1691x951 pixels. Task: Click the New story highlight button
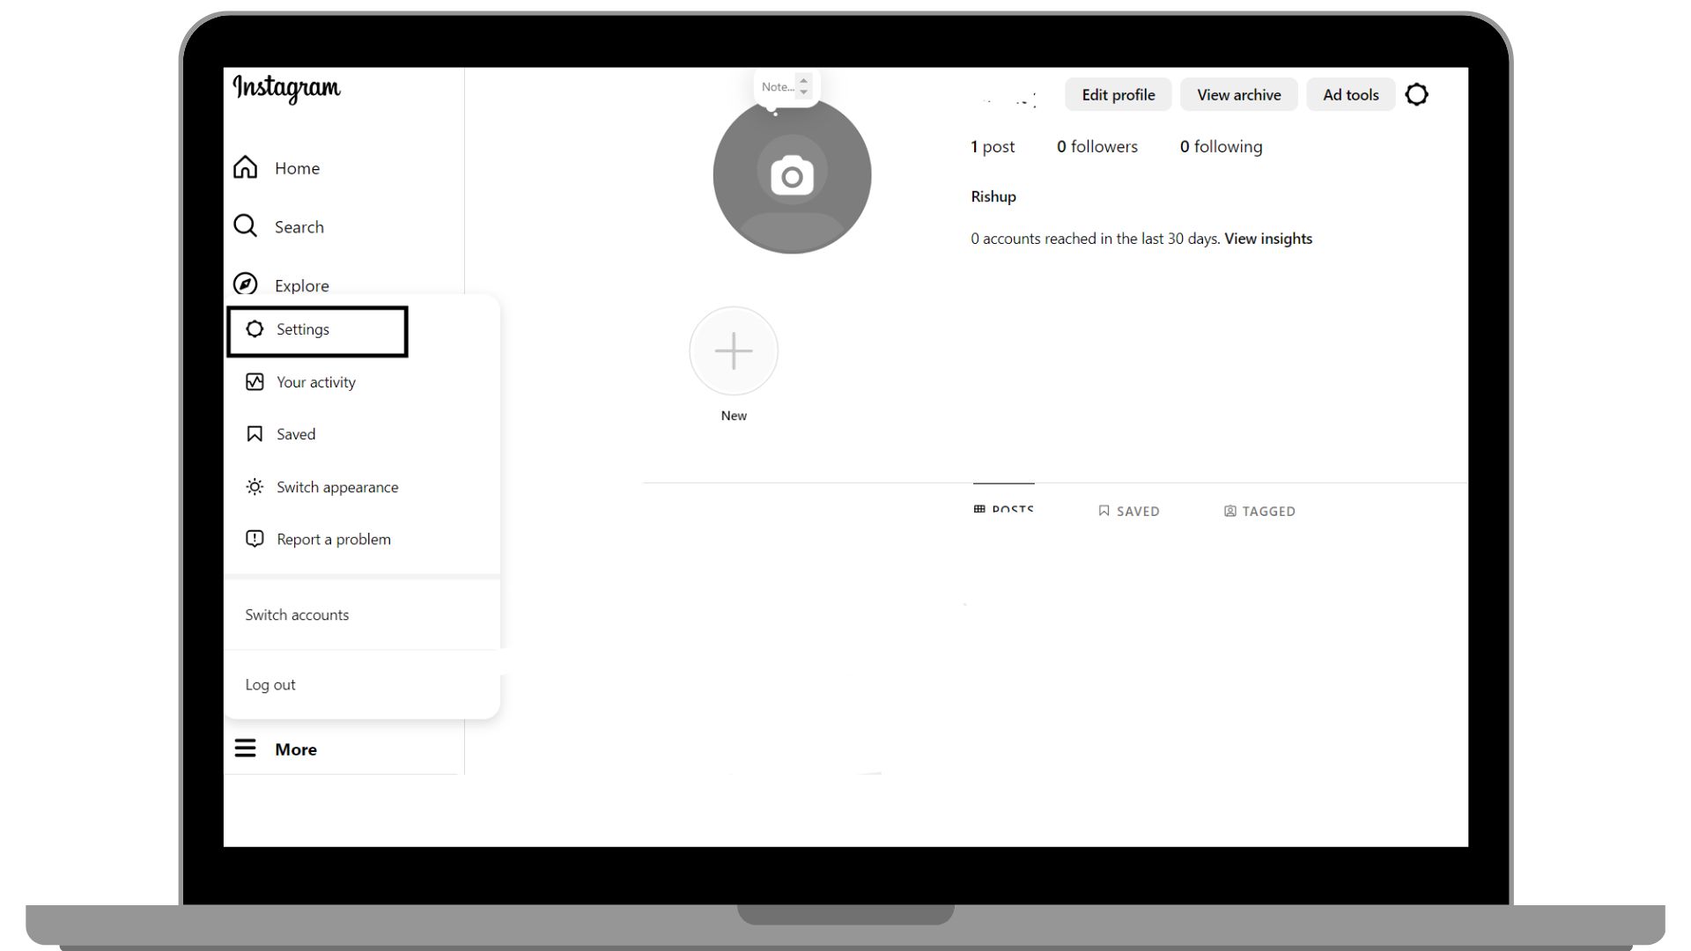pos(733,350)
